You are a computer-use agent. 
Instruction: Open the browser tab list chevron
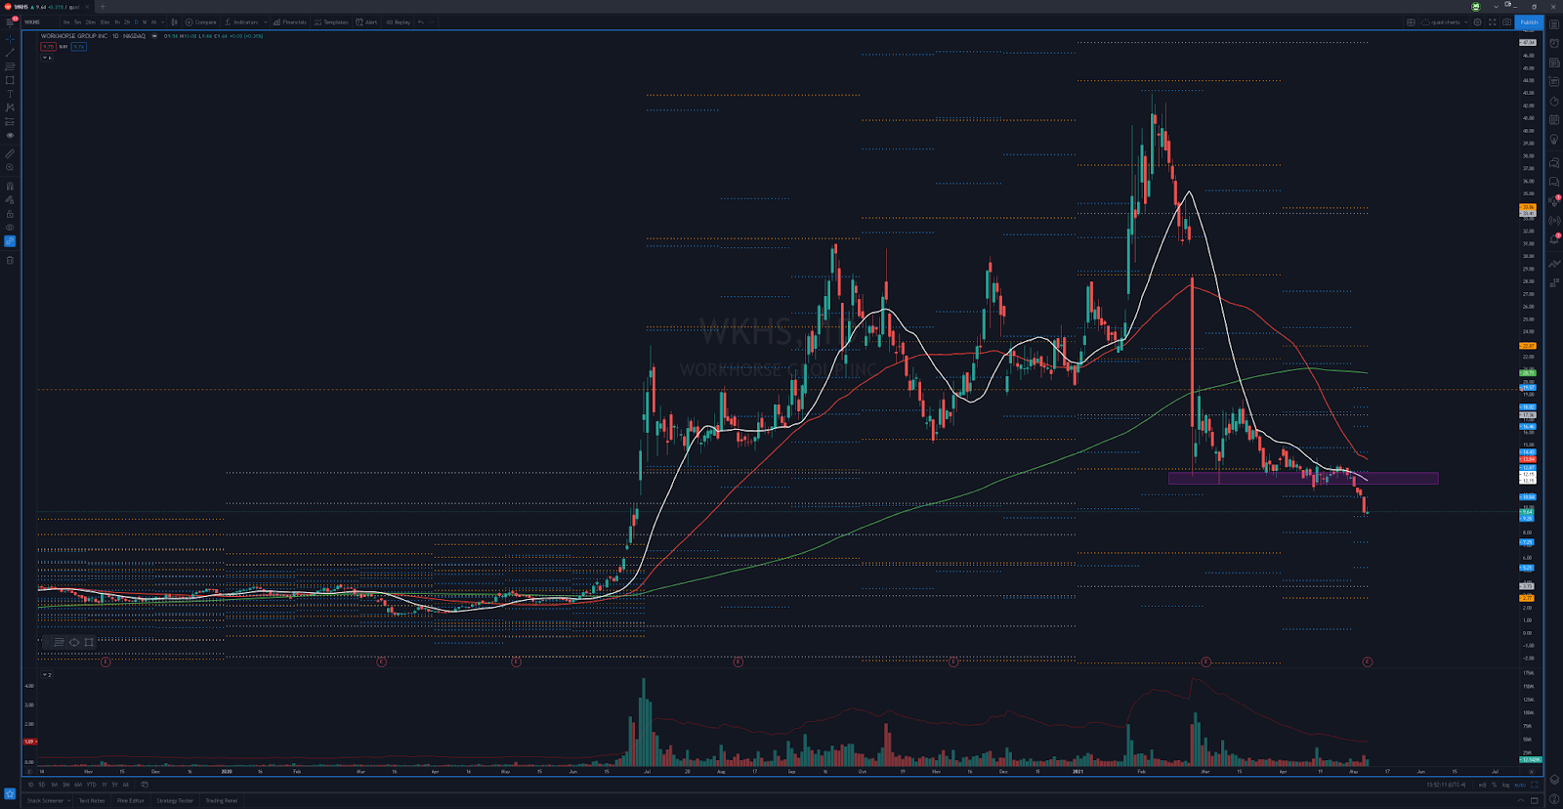(1496, 7)
